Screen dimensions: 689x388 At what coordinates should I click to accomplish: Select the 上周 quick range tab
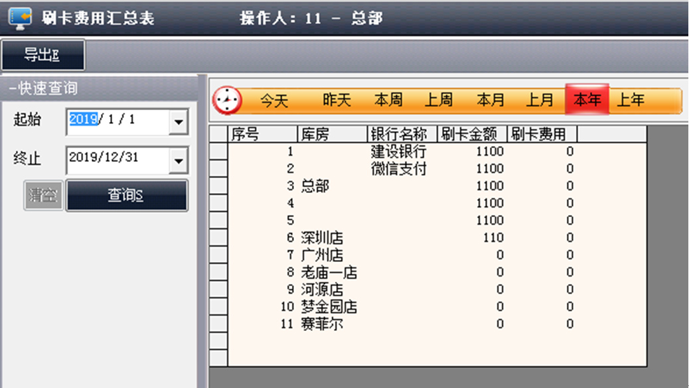pos(439,100)
